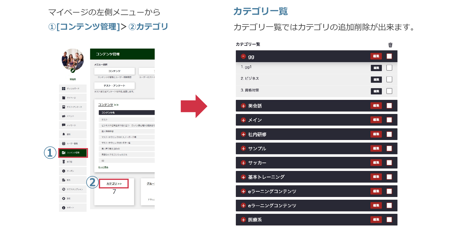Click the テスト row in content list
The image size is (463, 229).
click(126, 120)
